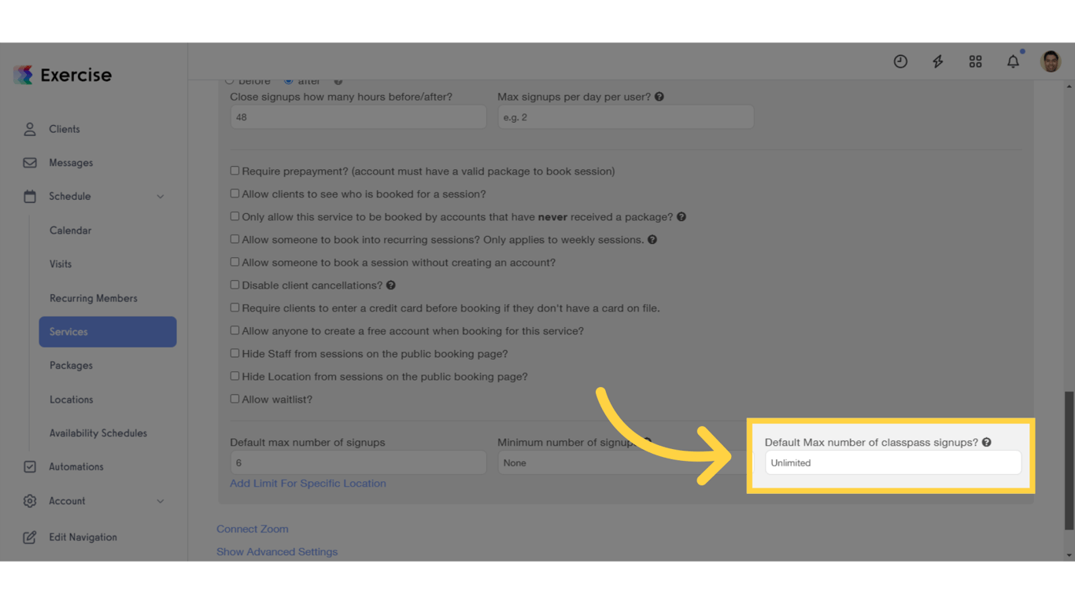The height and width of the screenshot is (604, 1075).
Task: Collapse the Schedule section chevron
Action: pos(161,196)
